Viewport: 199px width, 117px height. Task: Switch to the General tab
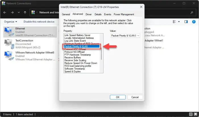[66, 14]
